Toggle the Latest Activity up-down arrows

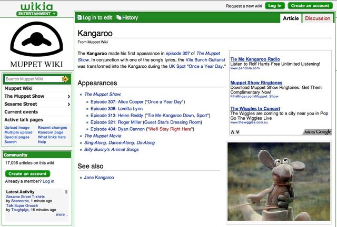66,192
